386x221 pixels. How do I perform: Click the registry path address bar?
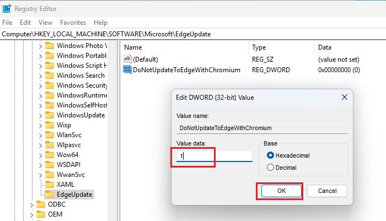[x=193, y=34]
